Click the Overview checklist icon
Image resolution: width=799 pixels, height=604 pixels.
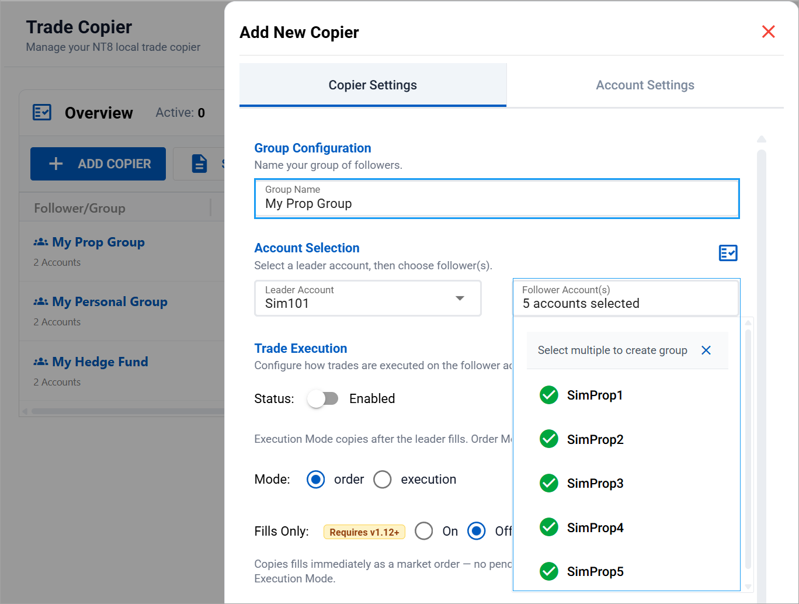coord(42,113)
